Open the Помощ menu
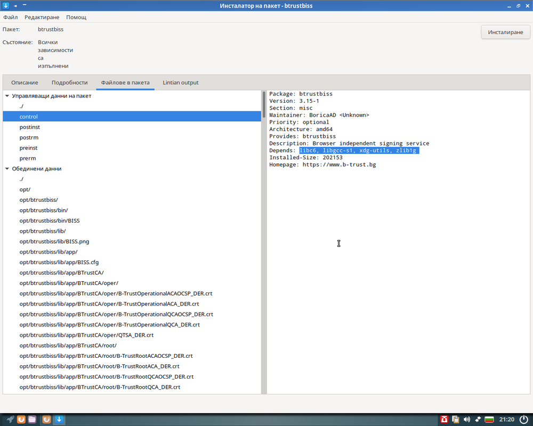 point(76,17)
